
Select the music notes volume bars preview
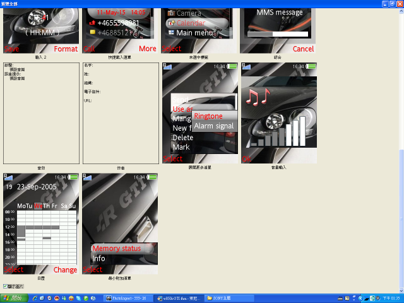(x=279, y=113)
